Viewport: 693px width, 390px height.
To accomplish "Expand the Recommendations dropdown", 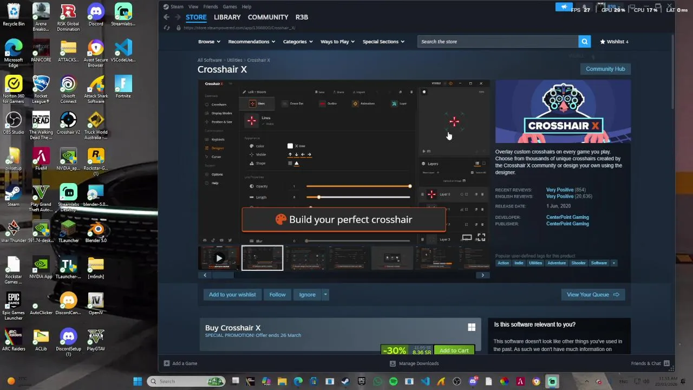I will [x=252, y=42].
